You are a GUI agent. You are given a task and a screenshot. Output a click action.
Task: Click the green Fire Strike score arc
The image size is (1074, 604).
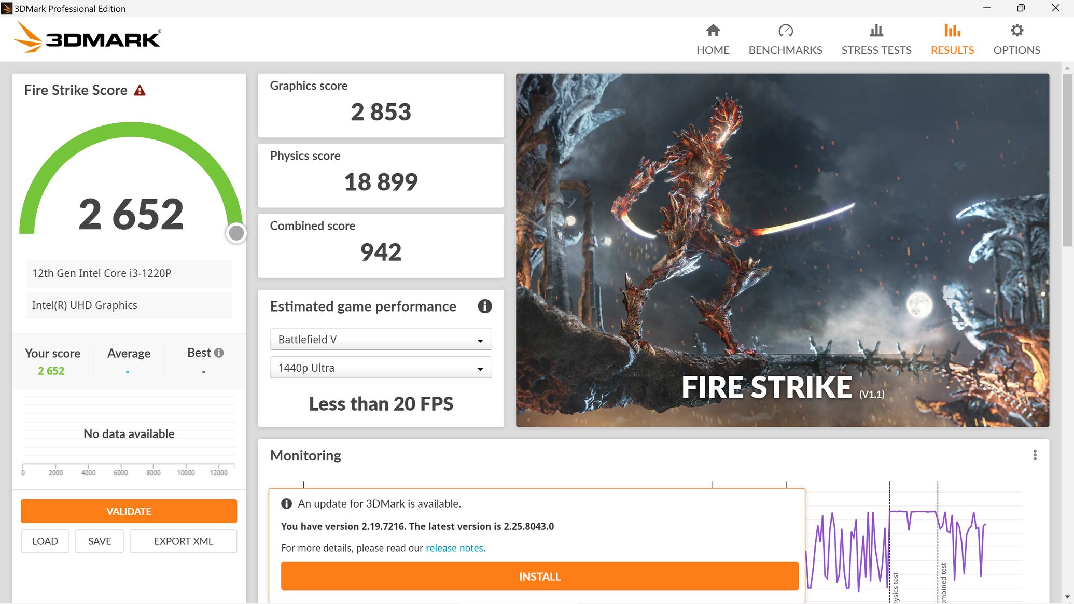coord(131,130)
